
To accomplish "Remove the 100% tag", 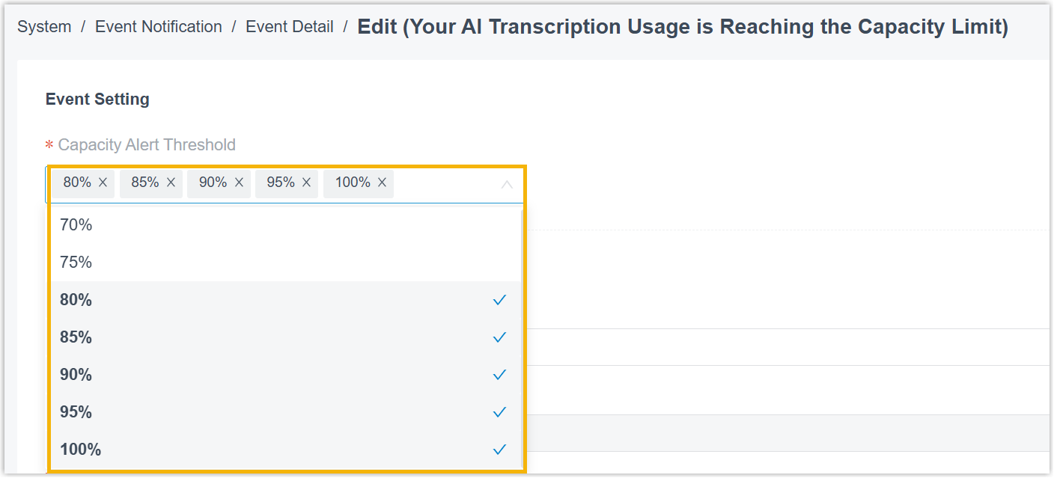I will pyautogui.click(x=382, y=183).
